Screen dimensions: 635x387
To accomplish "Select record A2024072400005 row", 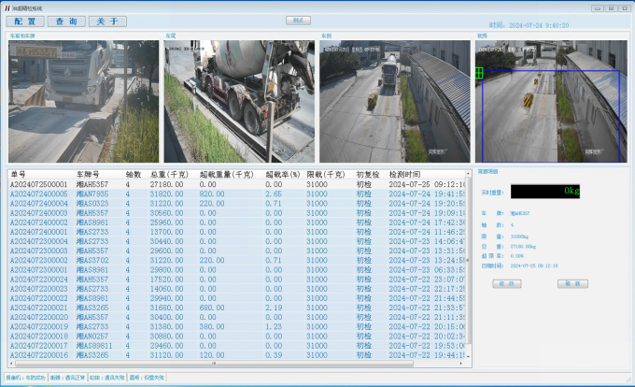I will tap(39, 193).
